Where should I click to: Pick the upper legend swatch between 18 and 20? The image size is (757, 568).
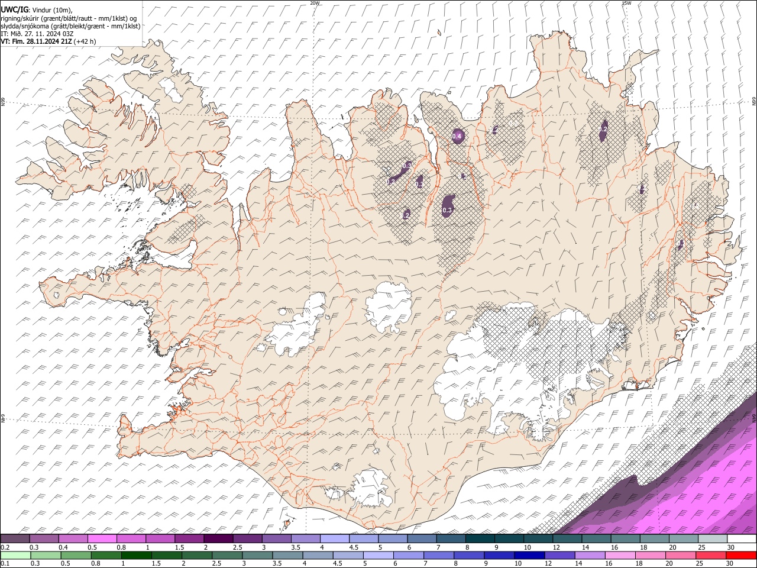654,539
